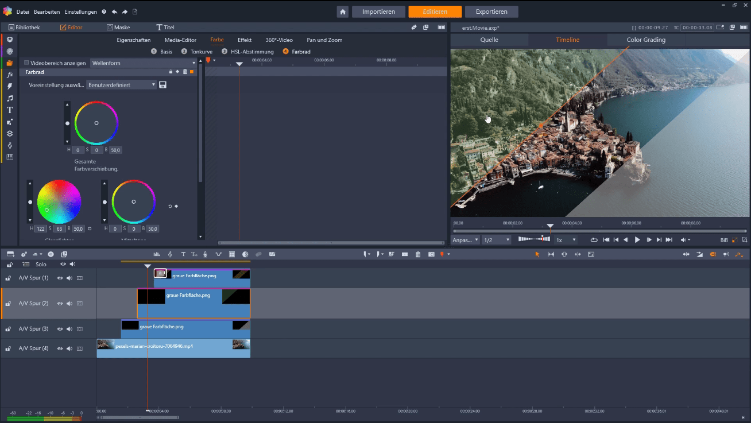751x423 pixels.
Task: Switch to the Maske tab
Action: pos(118,27)
